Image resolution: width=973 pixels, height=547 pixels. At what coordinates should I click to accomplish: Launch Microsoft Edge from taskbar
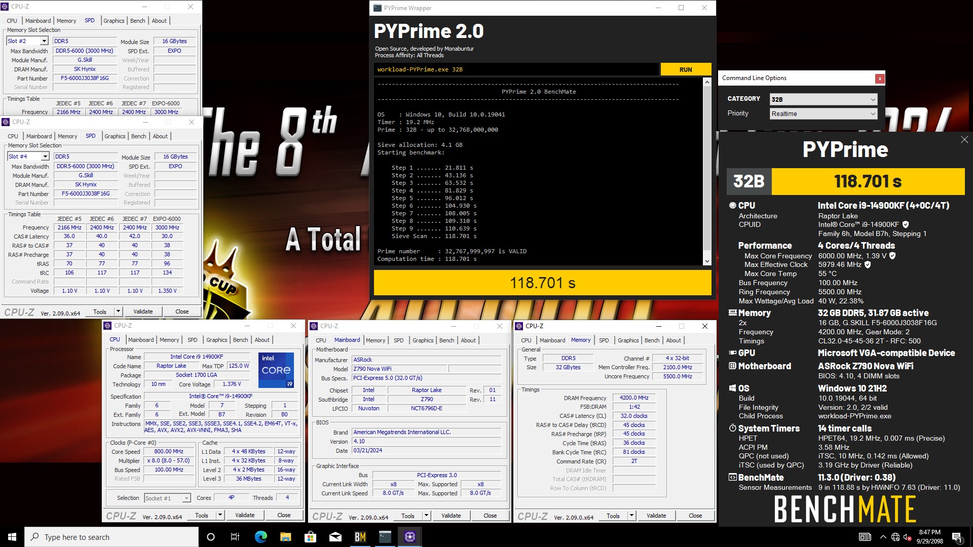260,537
